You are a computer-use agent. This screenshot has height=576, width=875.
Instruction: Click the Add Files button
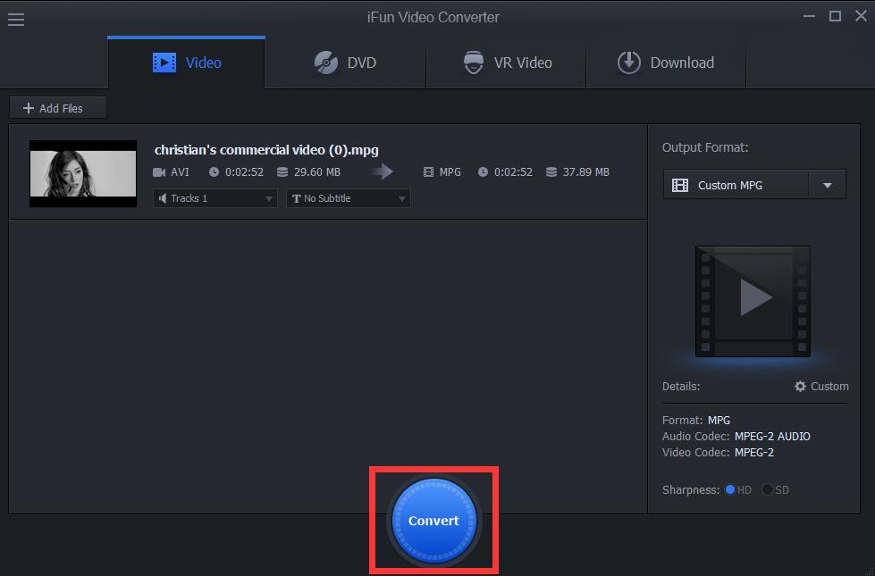coord(57,108)
